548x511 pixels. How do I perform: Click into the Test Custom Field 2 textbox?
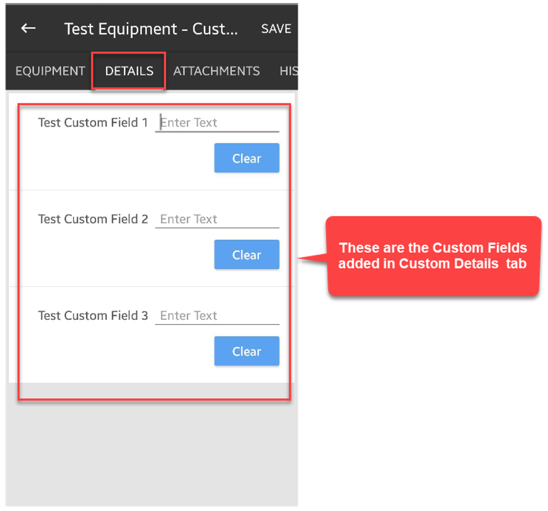click(217, 219)
